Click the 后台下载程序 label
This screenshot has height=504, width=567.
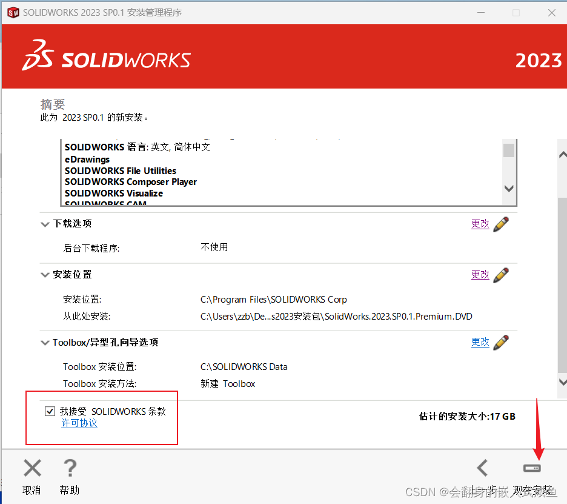pos(91,248)
